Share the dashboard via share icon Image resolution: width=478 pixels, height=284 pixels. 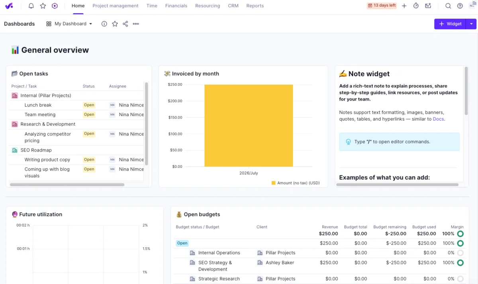click(125, 24)
